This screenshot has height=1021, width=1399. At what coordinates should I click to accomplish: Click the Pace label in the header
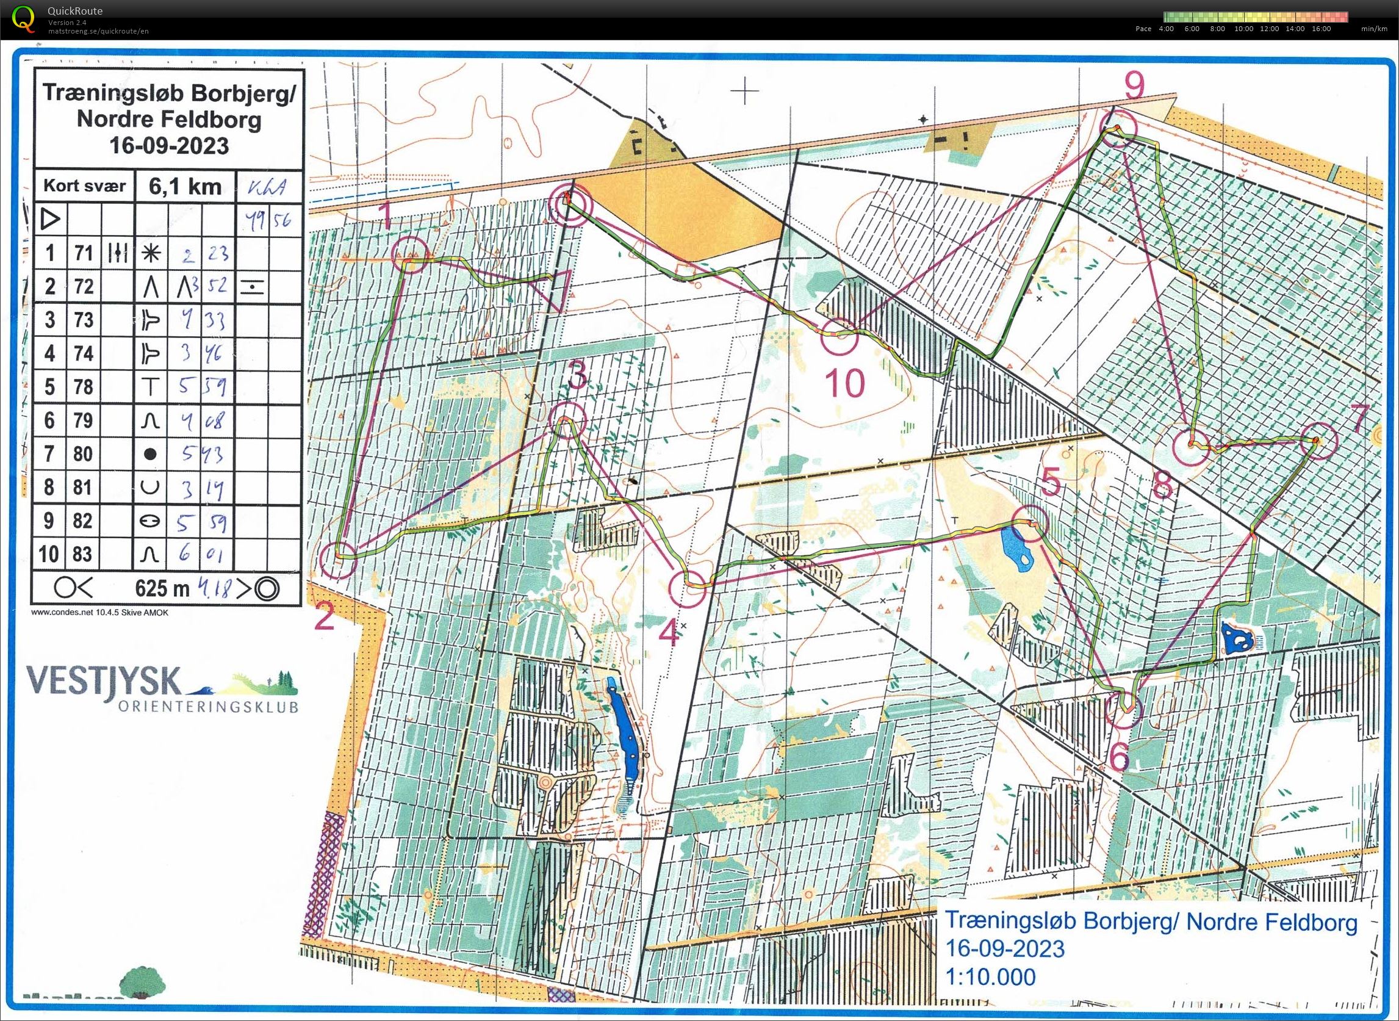tap(1143, 29)
